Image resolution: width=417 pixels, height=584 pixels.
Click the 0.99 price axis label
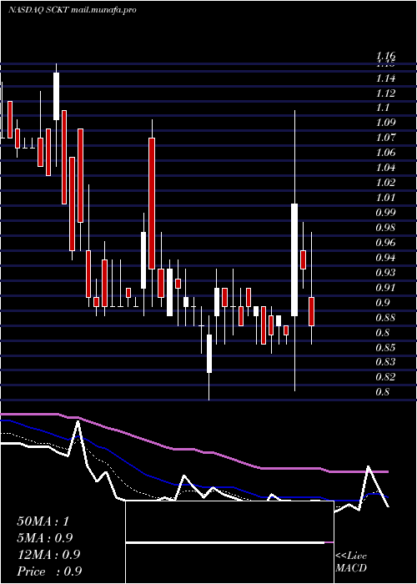386,213
